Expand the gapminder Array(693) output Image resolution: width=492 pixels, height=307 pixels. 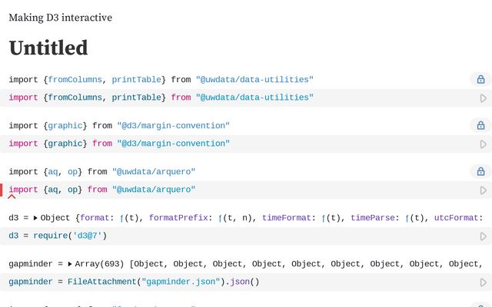point(70,264)
